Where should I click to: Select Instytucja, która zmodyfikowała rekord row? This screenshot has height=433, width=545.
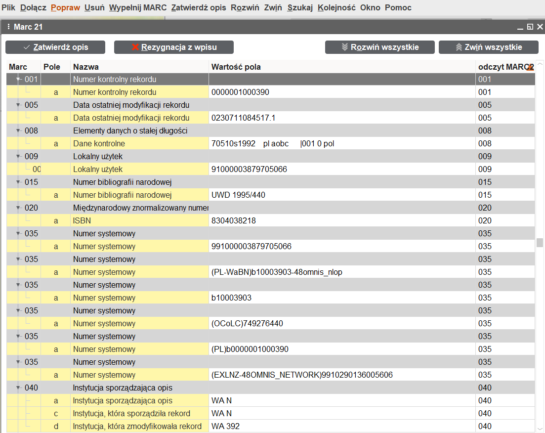270,427
